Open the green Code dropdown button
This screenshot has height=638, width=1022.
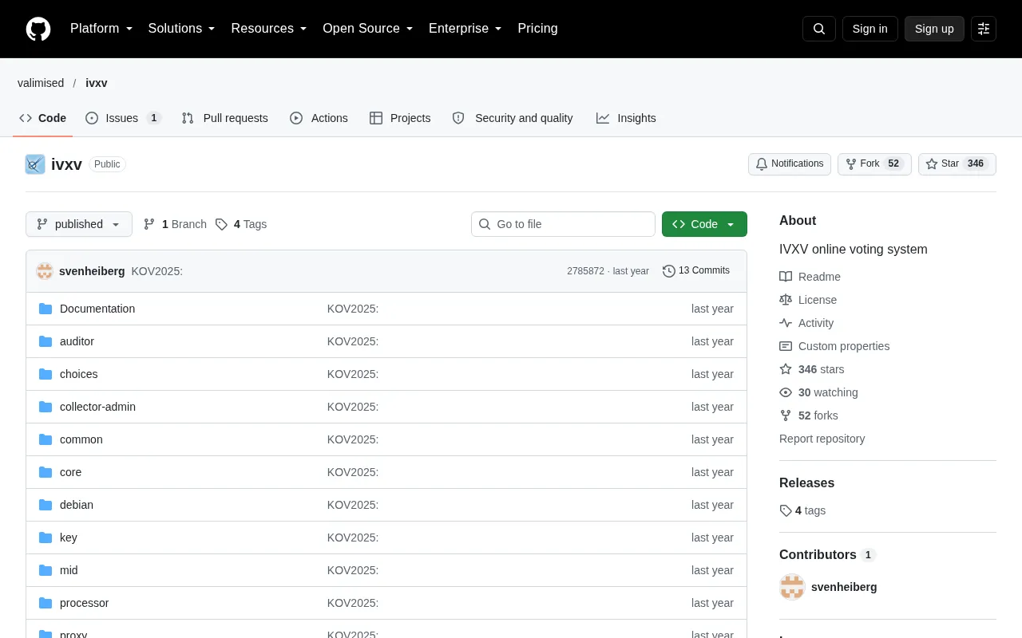(704, 224)
